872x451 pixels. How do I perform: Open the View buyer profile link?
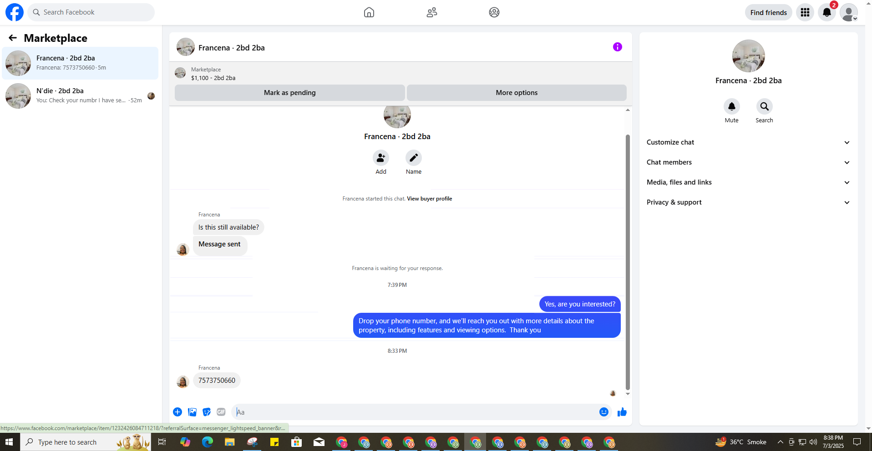tap(429, 199)
